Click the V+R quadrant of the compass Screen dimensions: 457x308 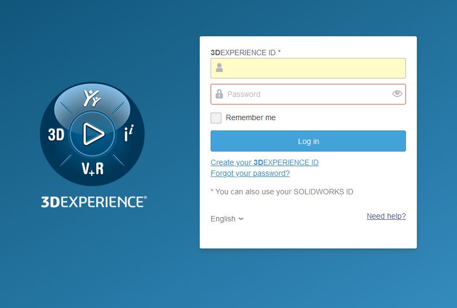(x=92, y=169)
